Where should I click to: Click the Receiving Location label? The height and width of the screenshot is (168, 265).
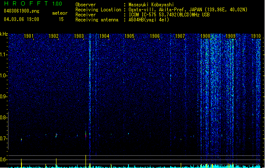(98, 10)
